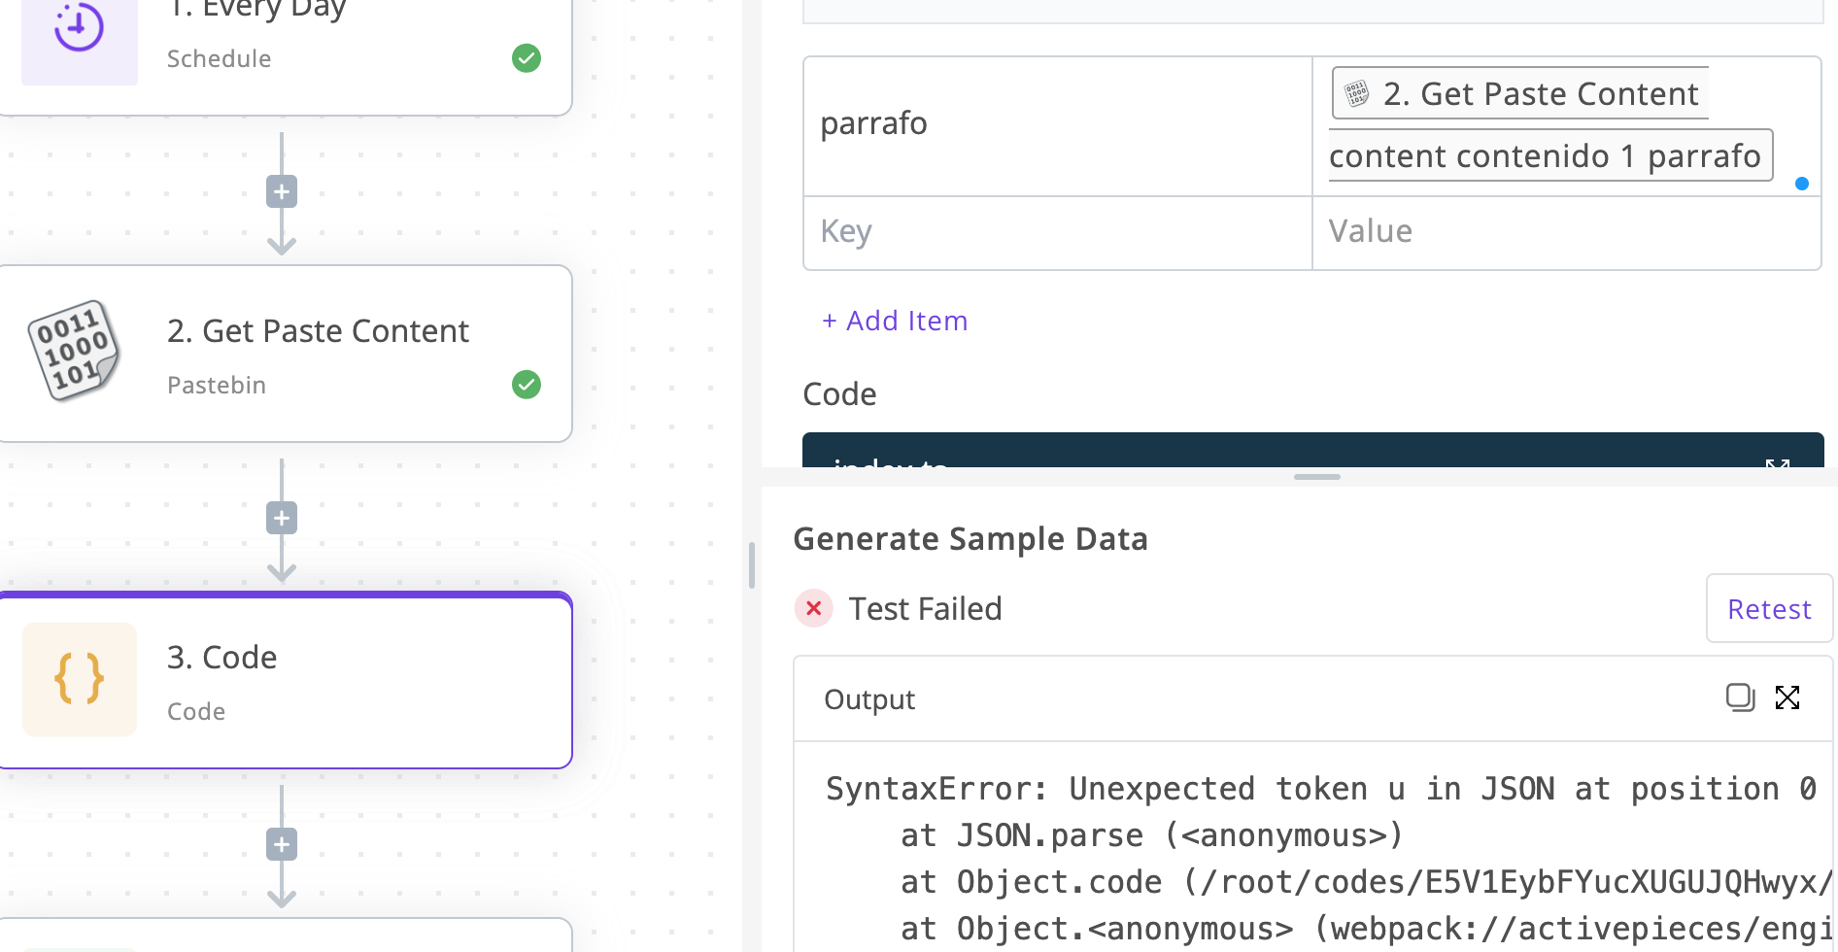Image resolution: width=1838 pixels, height=952 pixels.
Task: Click the empty Value input field
Action: tap(1565, 232)
